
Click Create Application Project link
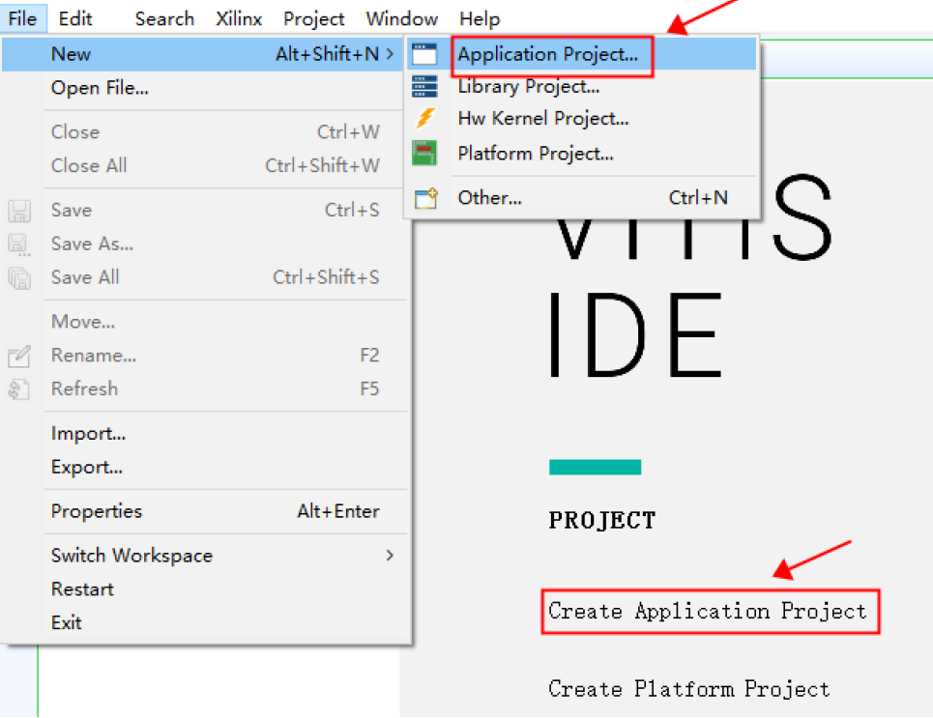708,612
